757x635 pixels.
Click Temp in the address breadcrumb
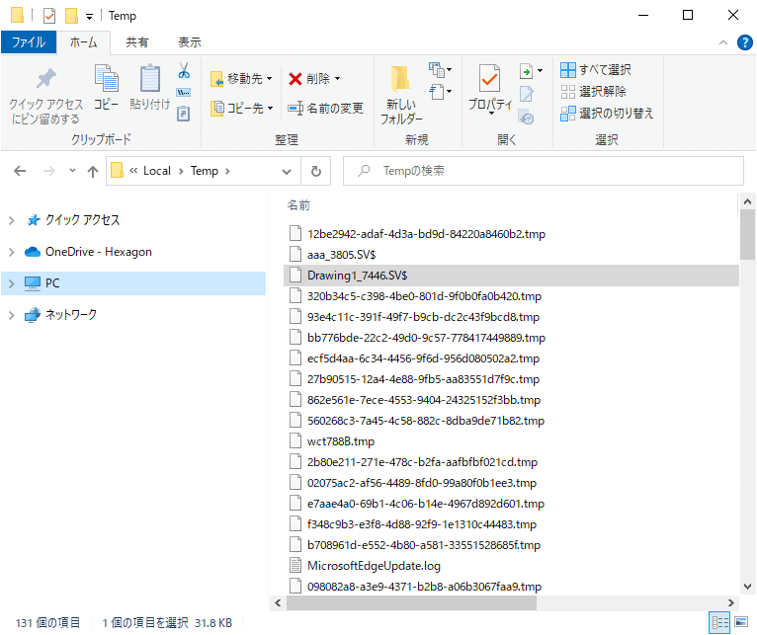tap(205, 171)
